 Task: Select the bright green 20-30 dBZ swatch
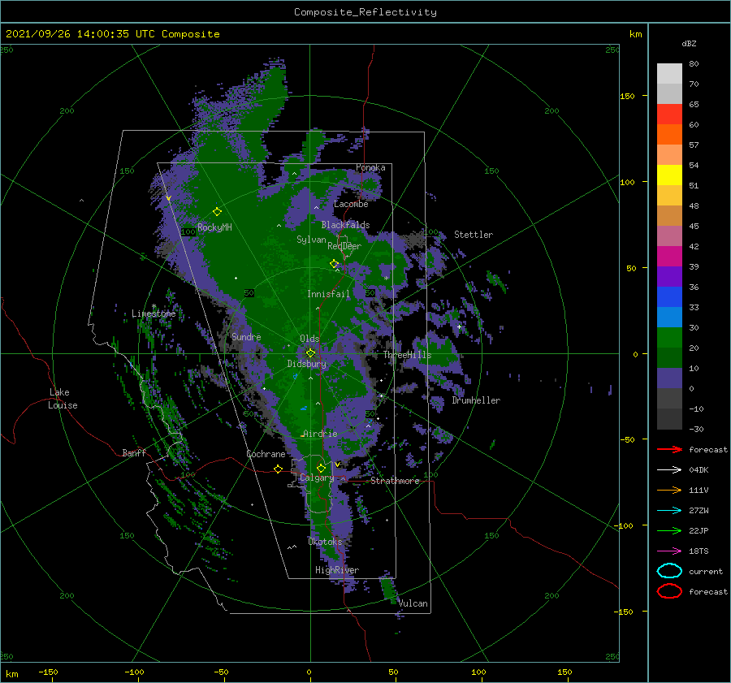pos(669,338)
